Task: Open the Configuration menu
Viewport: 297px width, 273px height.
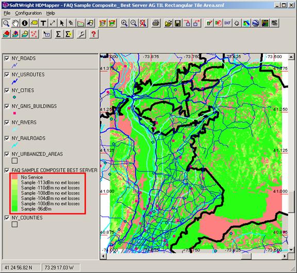Action: (x=28, y=13)
